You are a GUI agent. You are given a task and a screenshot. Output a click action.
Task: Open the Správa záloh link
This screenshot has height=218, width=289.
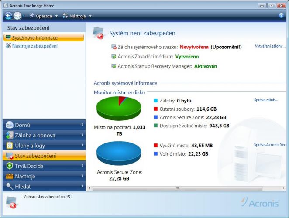[x=266, y=100]
